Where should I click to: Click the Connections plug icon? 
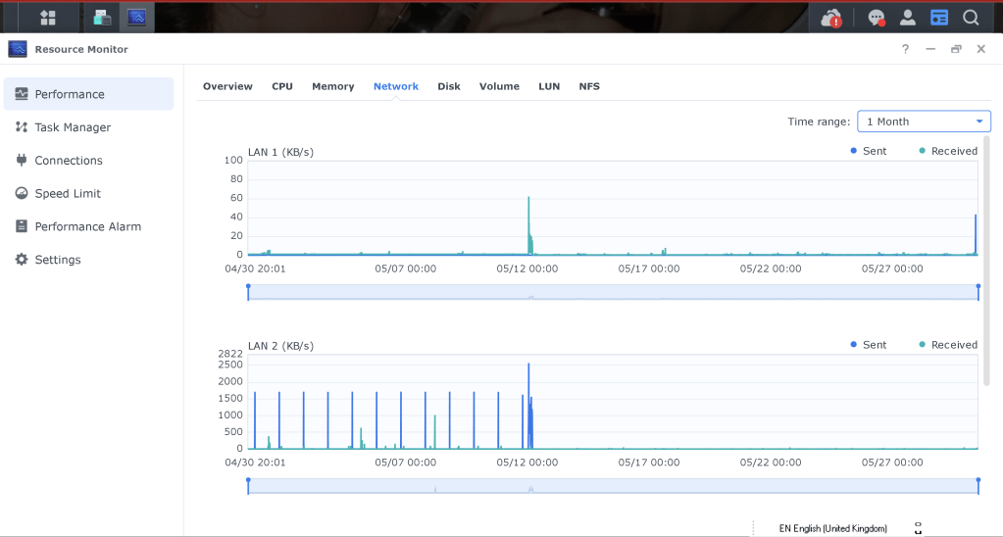[22, 161]
